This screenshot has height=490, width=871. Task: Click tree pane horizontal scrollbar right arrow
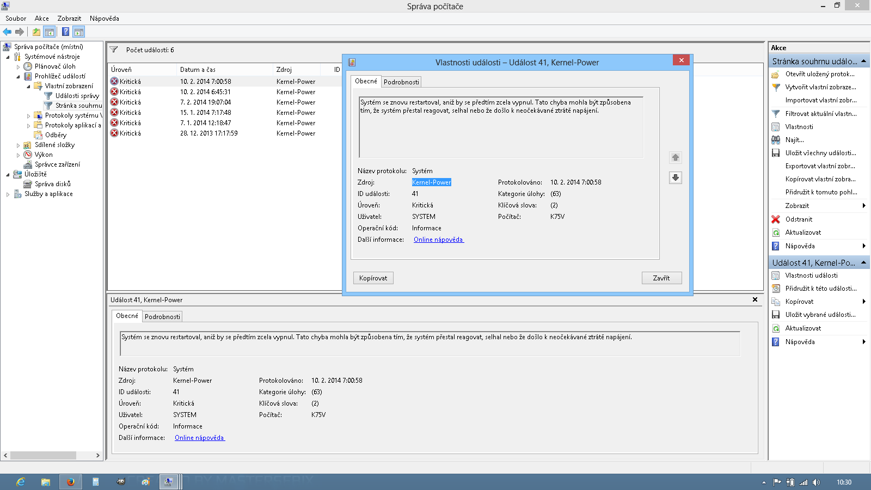click(x=98, y=456)
